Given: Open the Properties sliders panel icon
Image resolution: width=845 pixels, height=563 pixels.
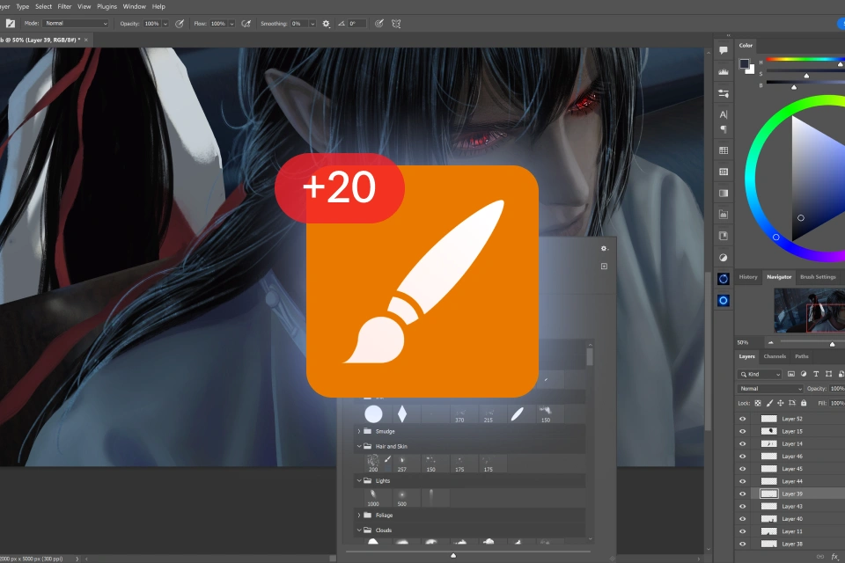Looking at the screenshot, I should coord(724,93).
